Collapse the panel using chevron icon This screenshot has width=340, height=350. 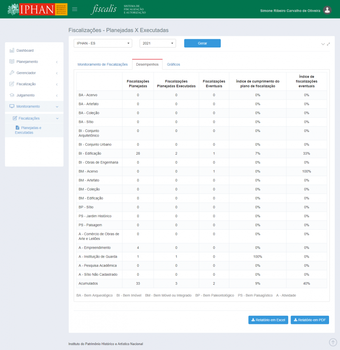(323, 44)
